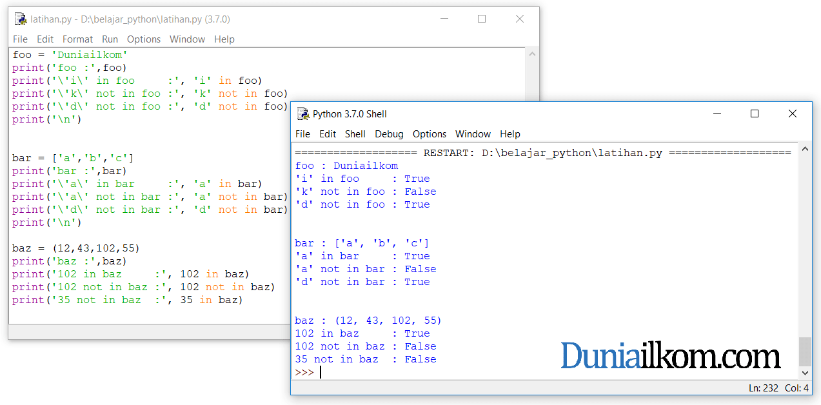Click the Python Shell icon in its title bar
Viewport: 821px width, 405px height.
(302, 114)
